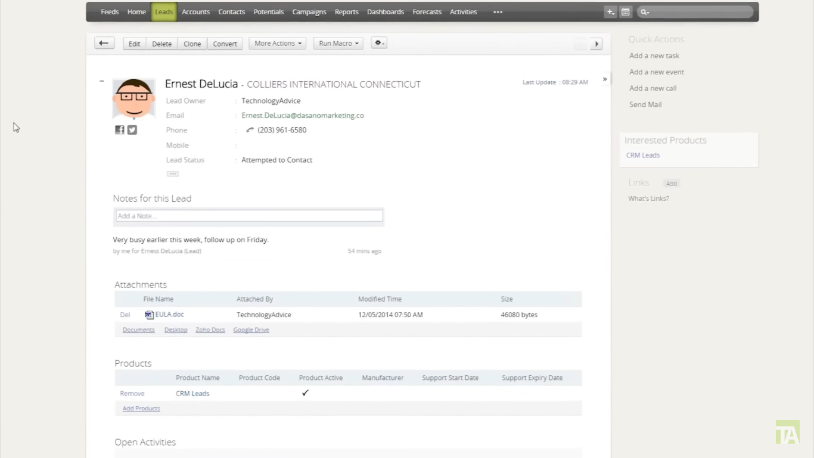Click the phone call icon beside number
Image resolution: width=814 pixels, height=458 pixels.
(250, 130)
